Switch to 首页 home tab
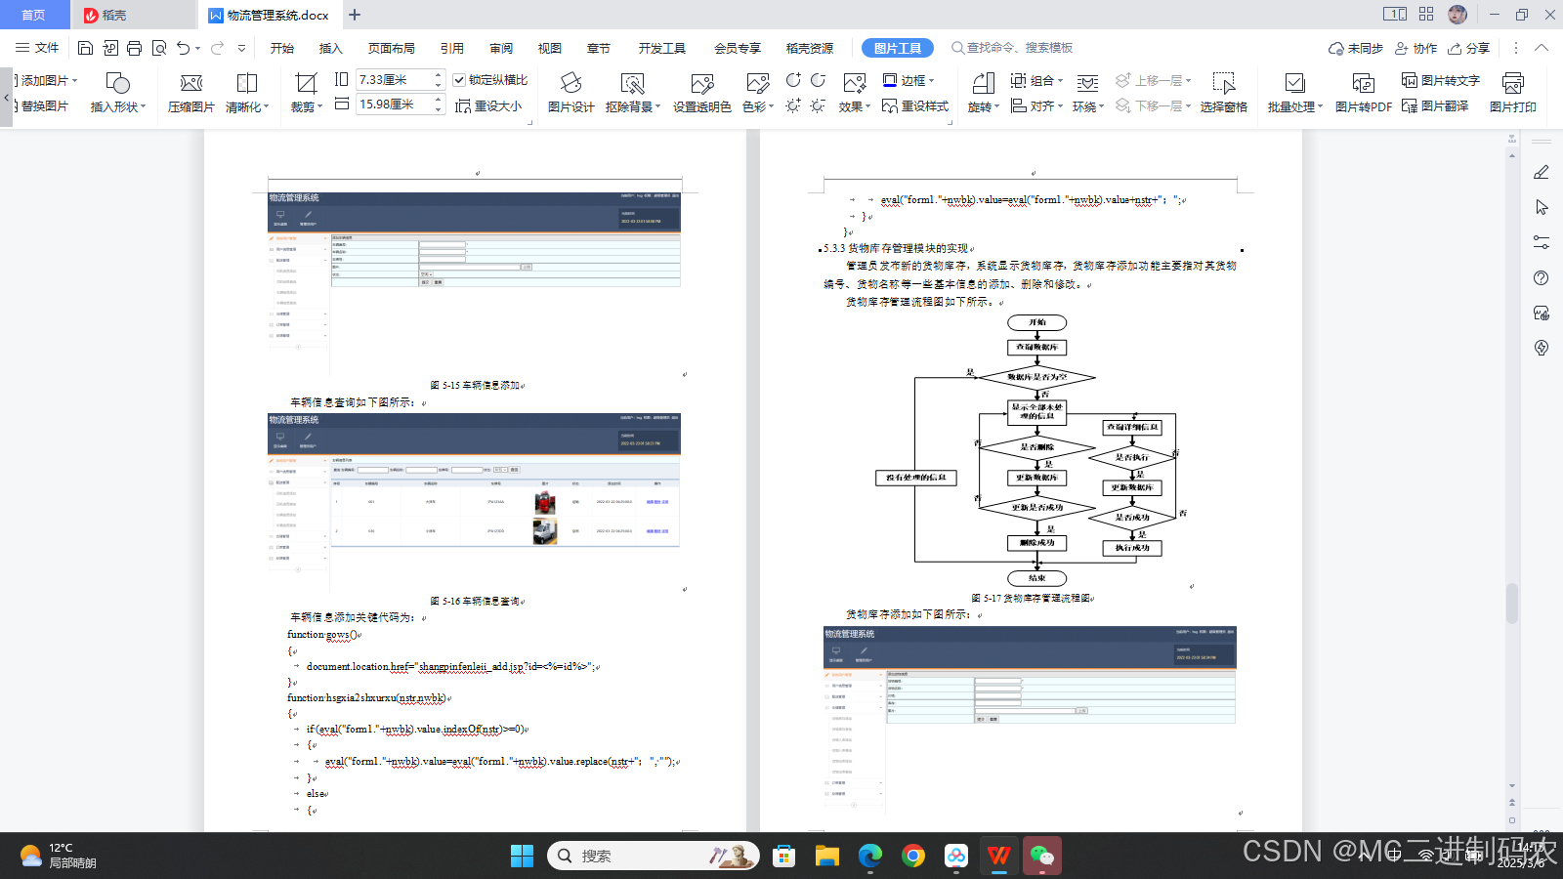 34,15
